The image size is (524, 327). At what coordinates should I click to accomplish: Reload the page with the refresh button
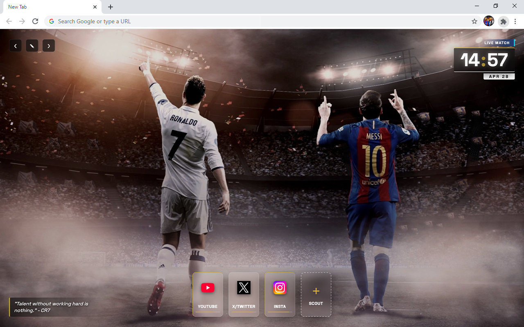pyautogui.click(x=35, y=21)
